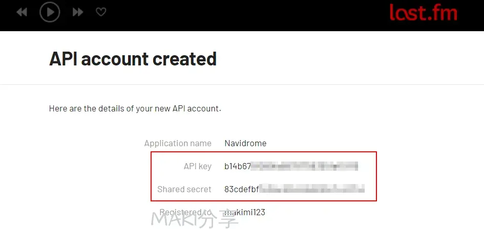Love the track with heart icon
484x229 pixels.
coord(101,12)
